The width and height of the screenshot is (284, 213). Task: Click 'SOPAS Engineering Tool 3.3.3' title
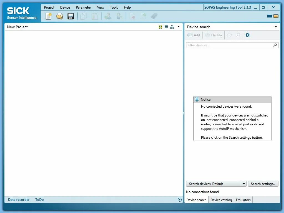pos(227,7)
